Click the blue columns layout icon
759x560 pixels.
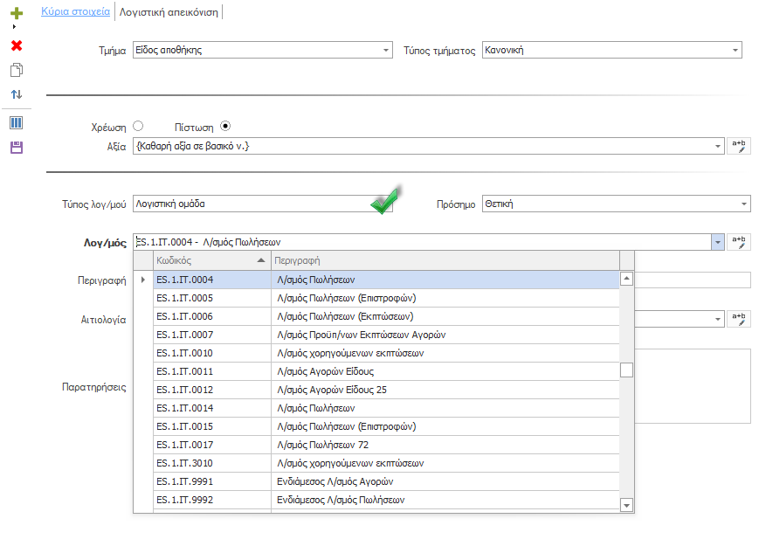pyautogui.click(x=17, y=123)
